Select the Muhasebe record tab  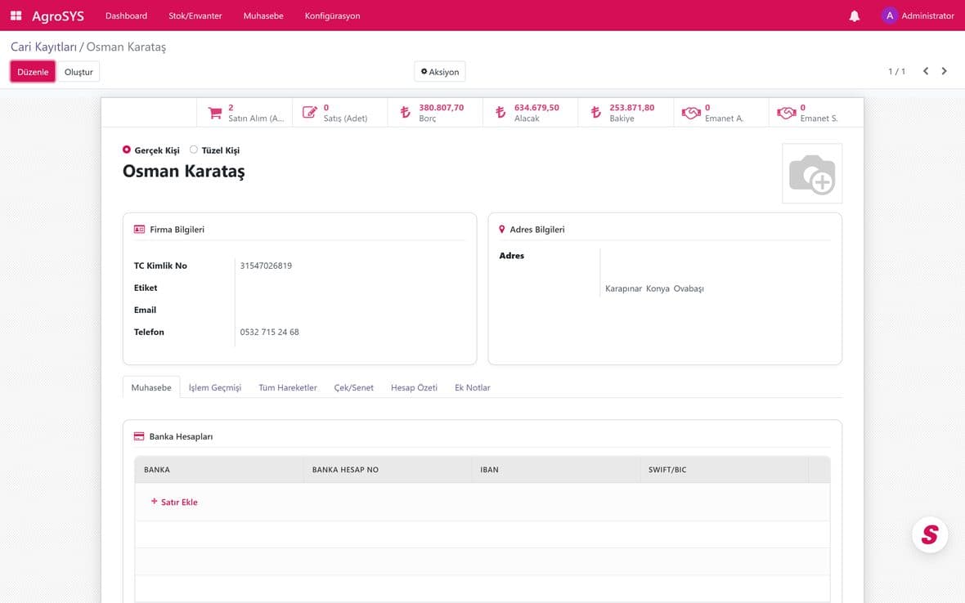coord(151,387)
